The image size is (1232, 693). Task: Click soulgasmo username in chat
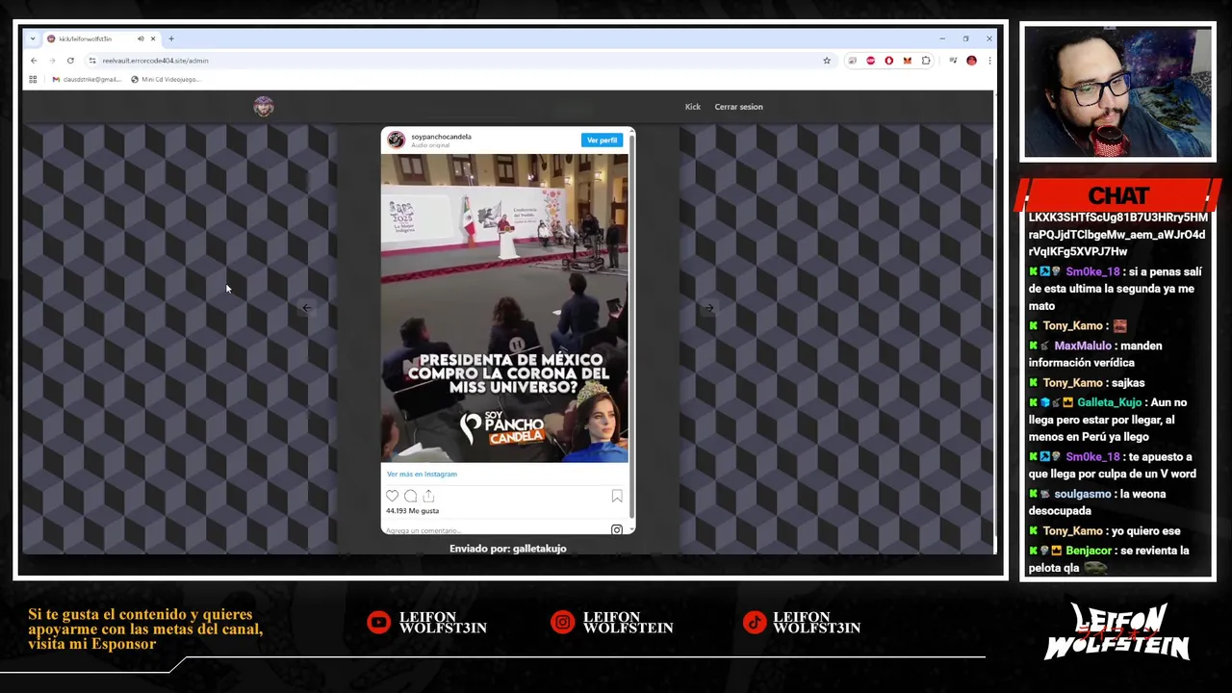tap(1083, 495)
